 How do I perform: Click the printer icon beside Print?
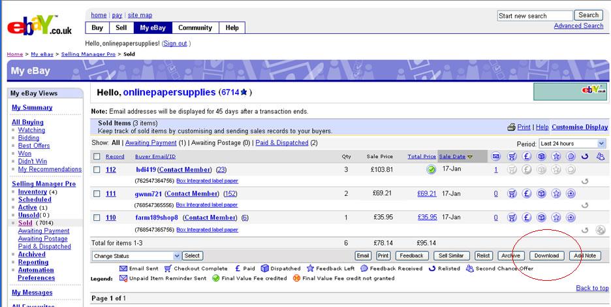[511, 127]
